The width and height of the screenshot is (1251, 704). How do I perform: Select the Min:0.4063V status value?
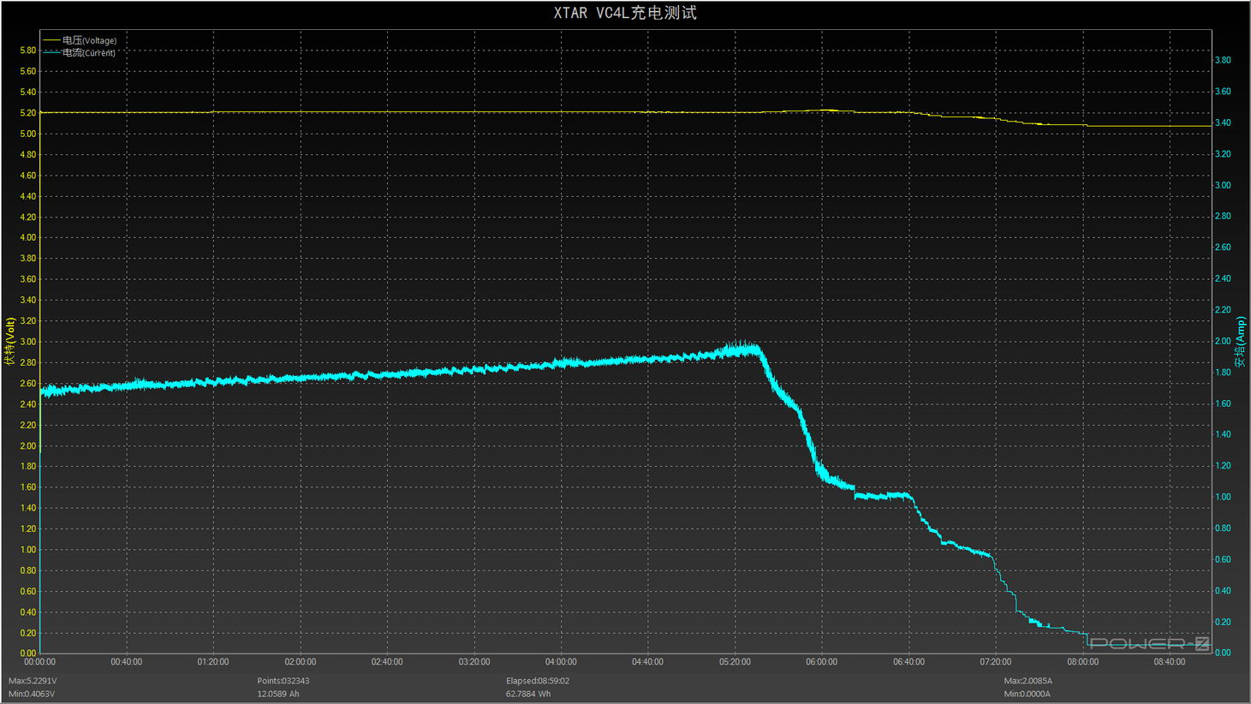click(32, 694)
